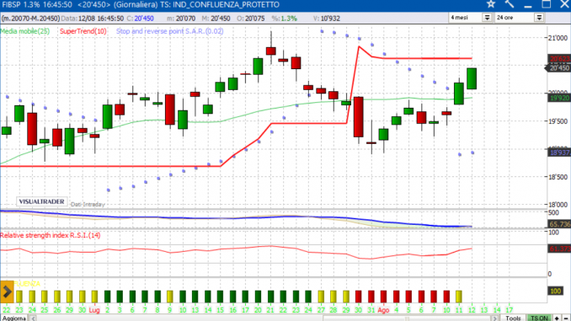Image resolution: width=571 pixels, height=321 pixels.
Task: Click the yellow Confluenza bar above date 9
Action: 169,297
